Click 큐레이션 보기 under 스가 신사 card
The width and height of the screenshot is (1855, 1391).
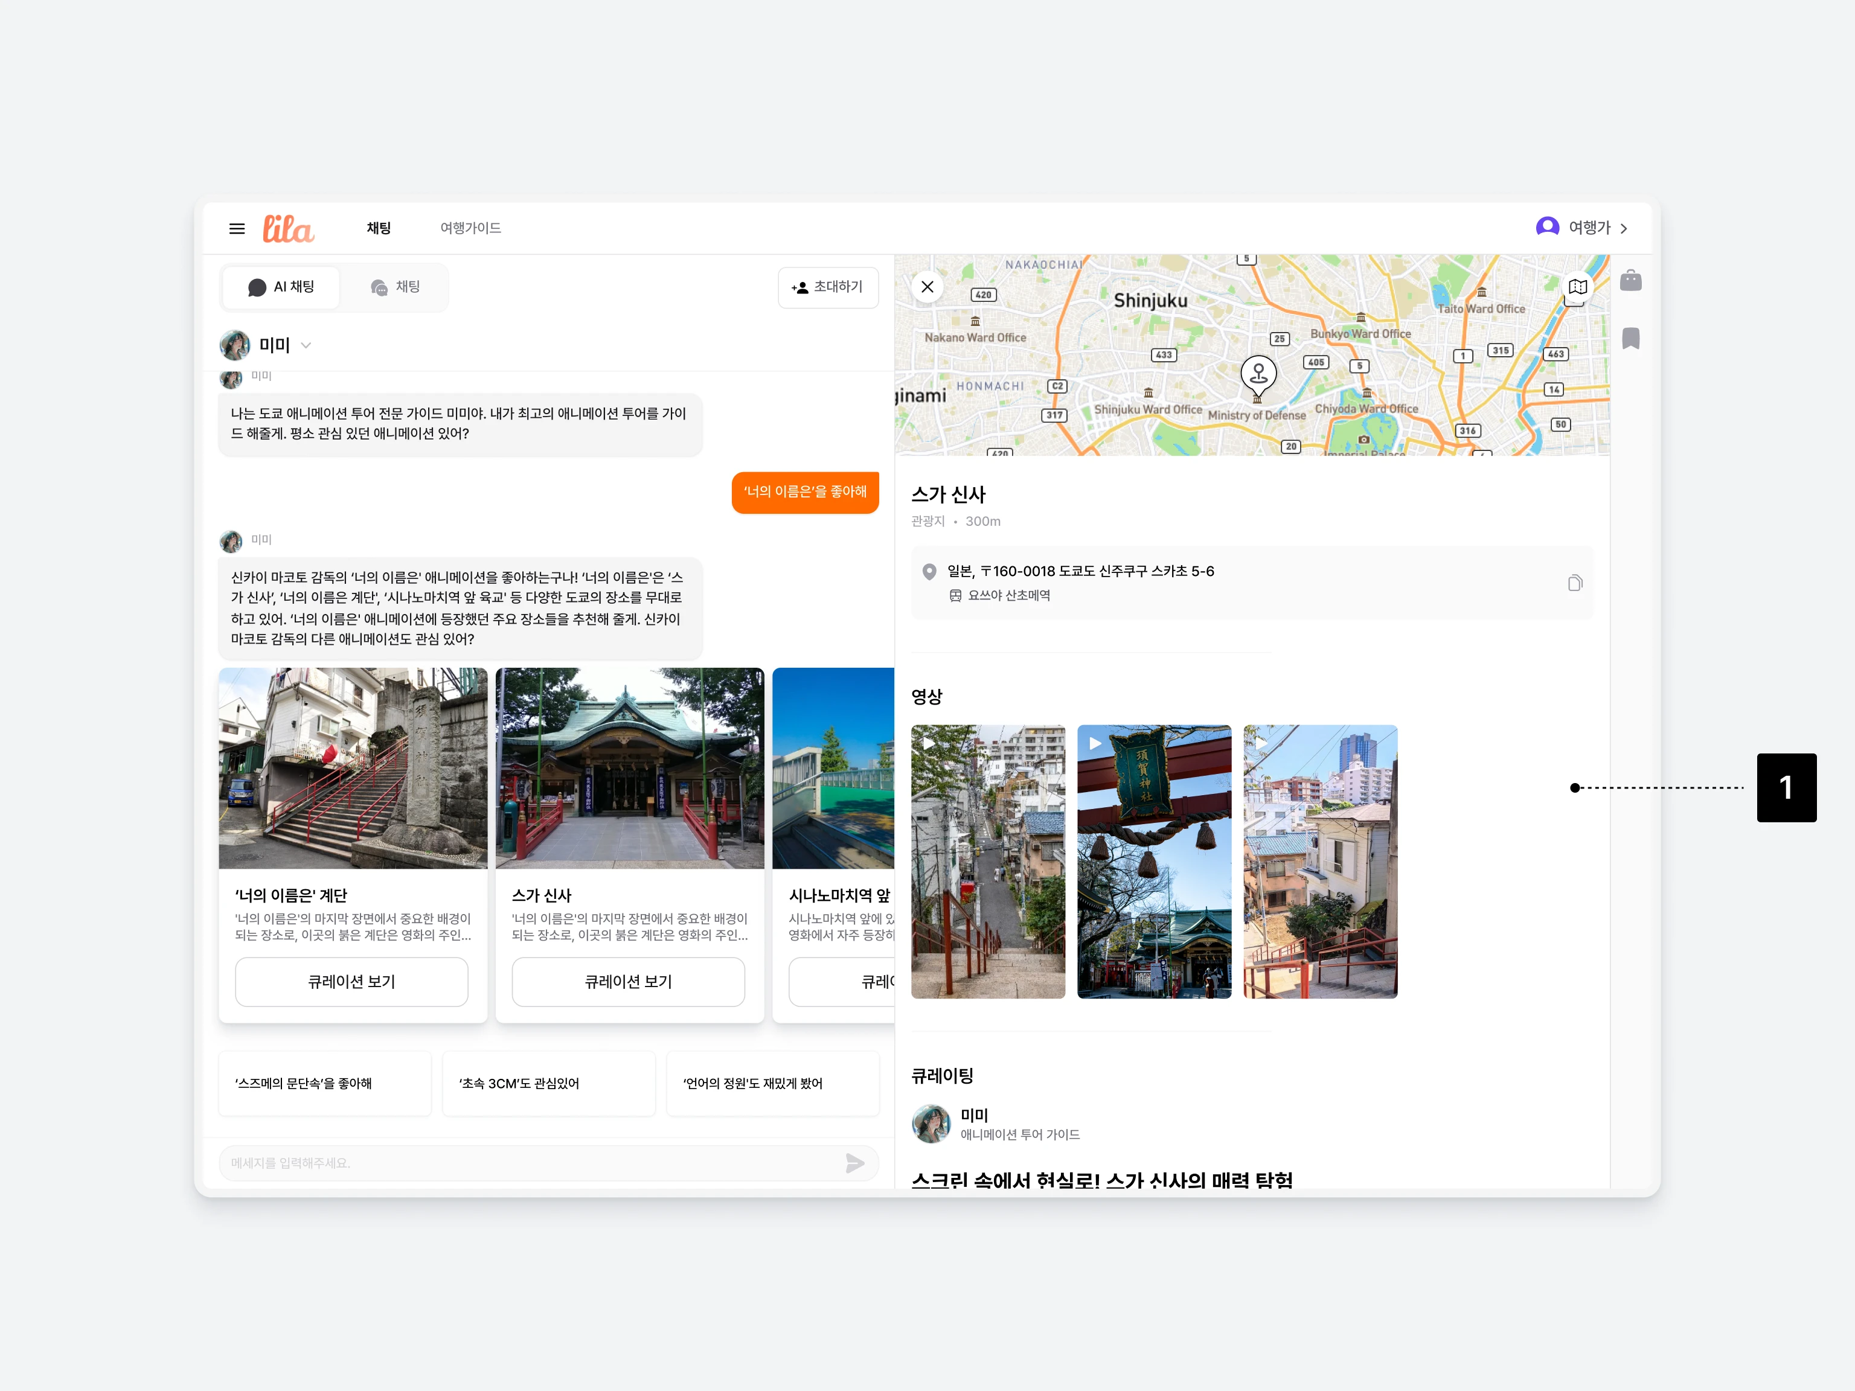pyautogui.click(x=628, y=982)
